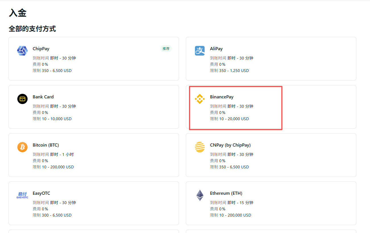
Task: Click the EasyOTC logo icon
Action: tap(22, 195)
